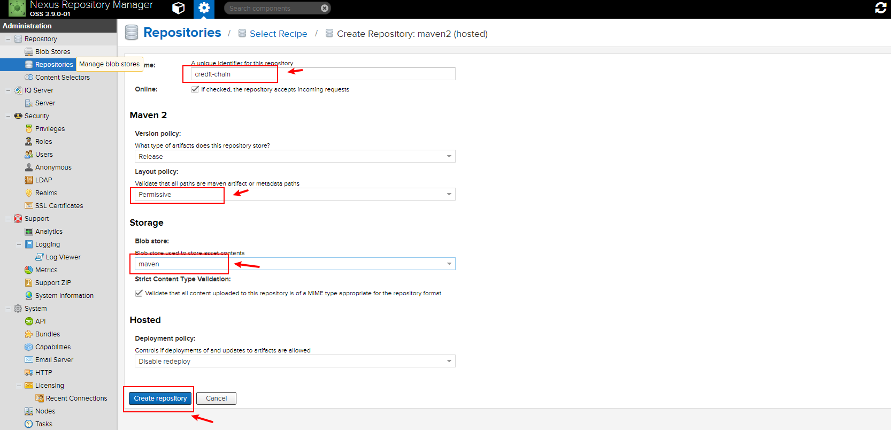This screenshot has height=430, width=891.
Task: Click the repository name input field
Action: point(323,74)
